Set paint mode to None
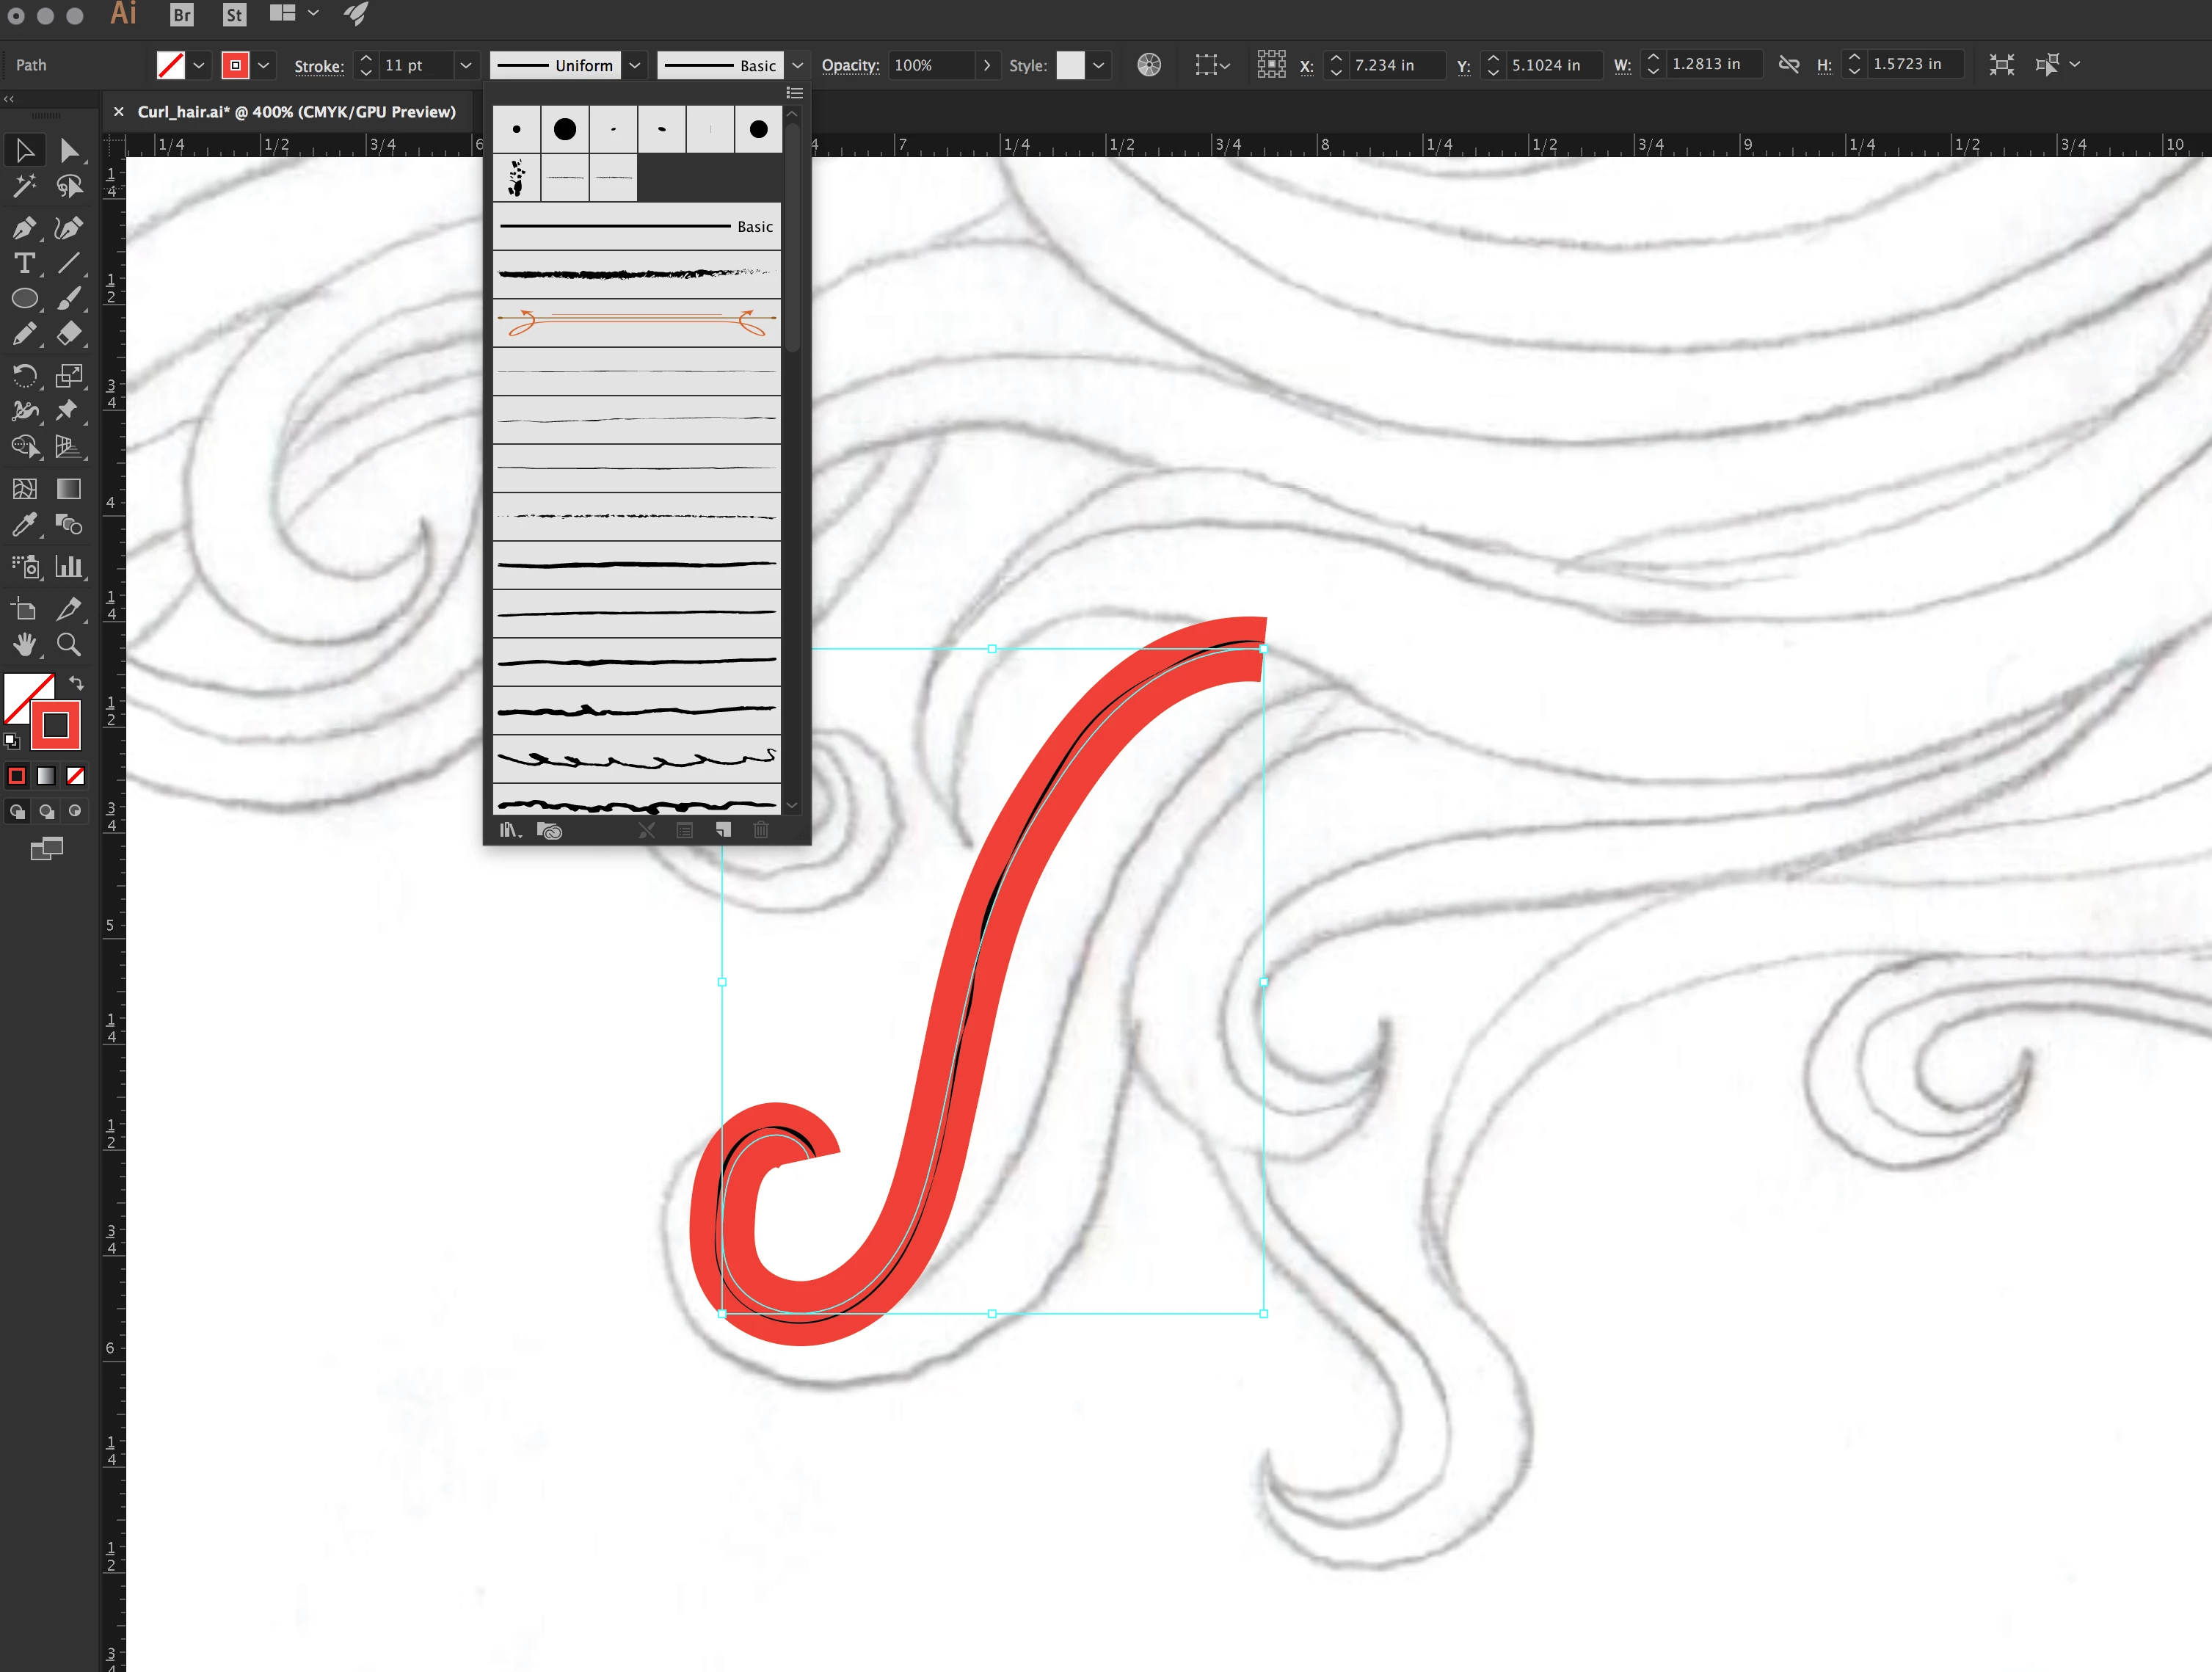The height and width of the screenshot is (1672, 2212). click(x=76, y=776)
